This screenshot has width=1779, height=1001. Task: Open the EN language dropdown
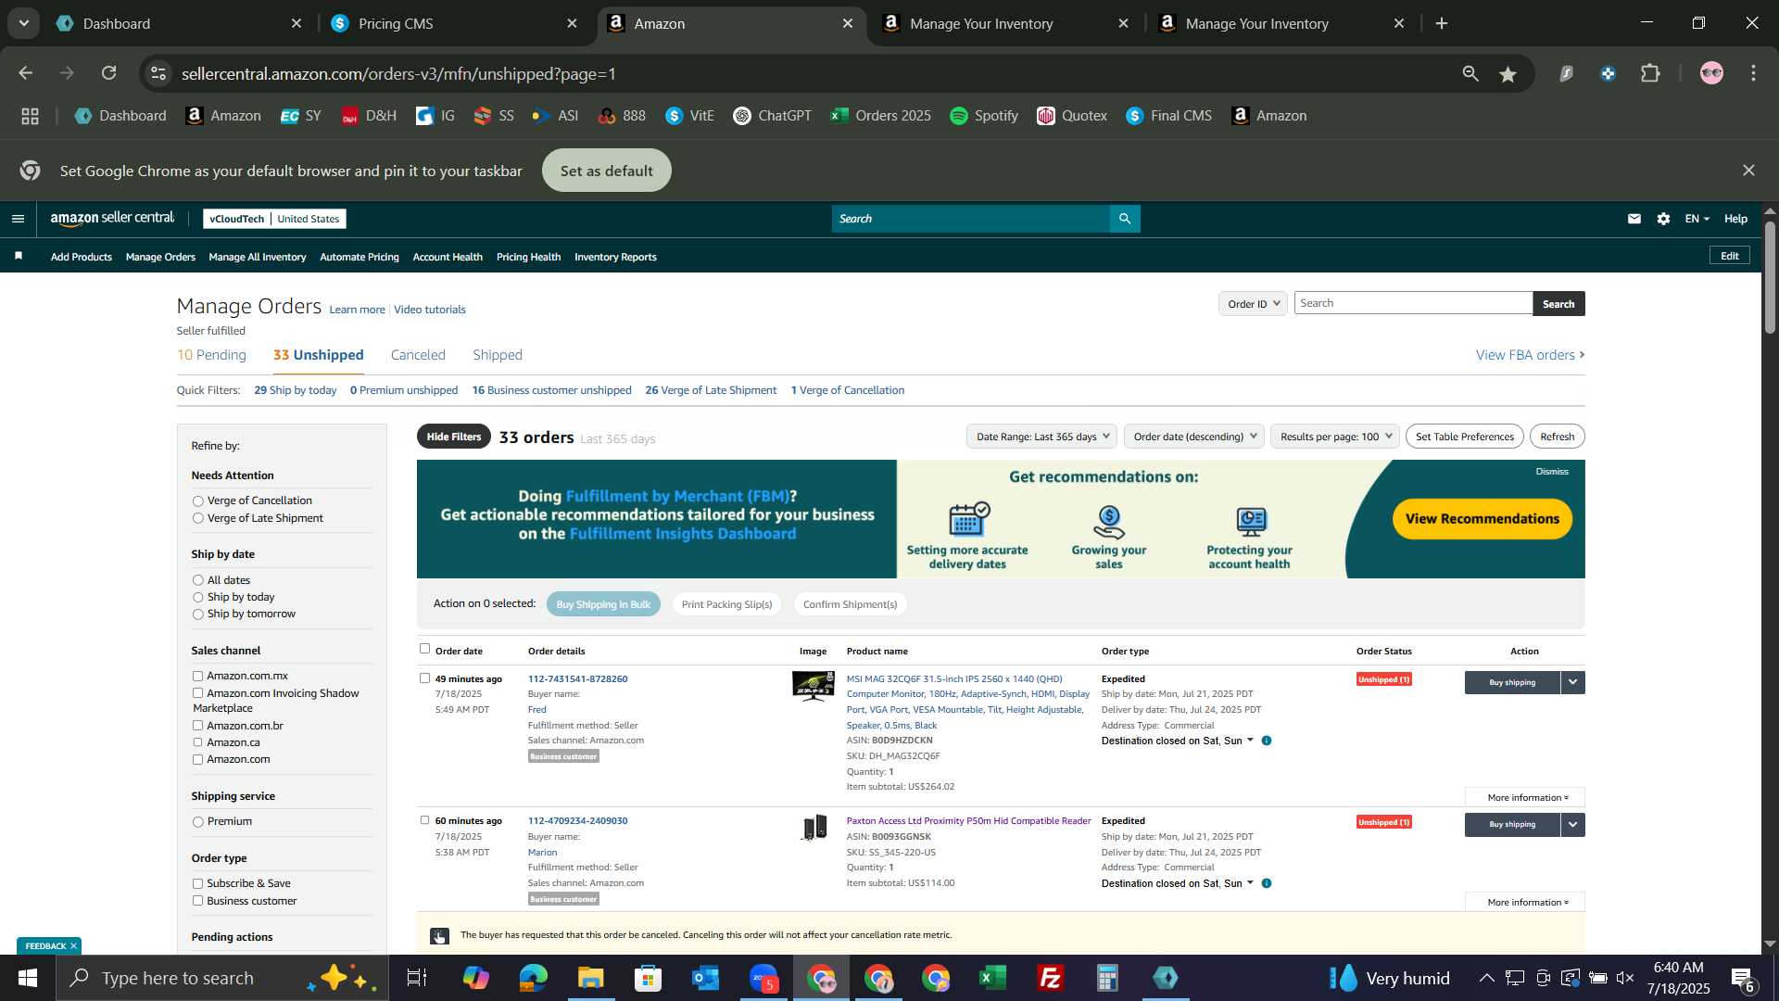[1697, 219]
